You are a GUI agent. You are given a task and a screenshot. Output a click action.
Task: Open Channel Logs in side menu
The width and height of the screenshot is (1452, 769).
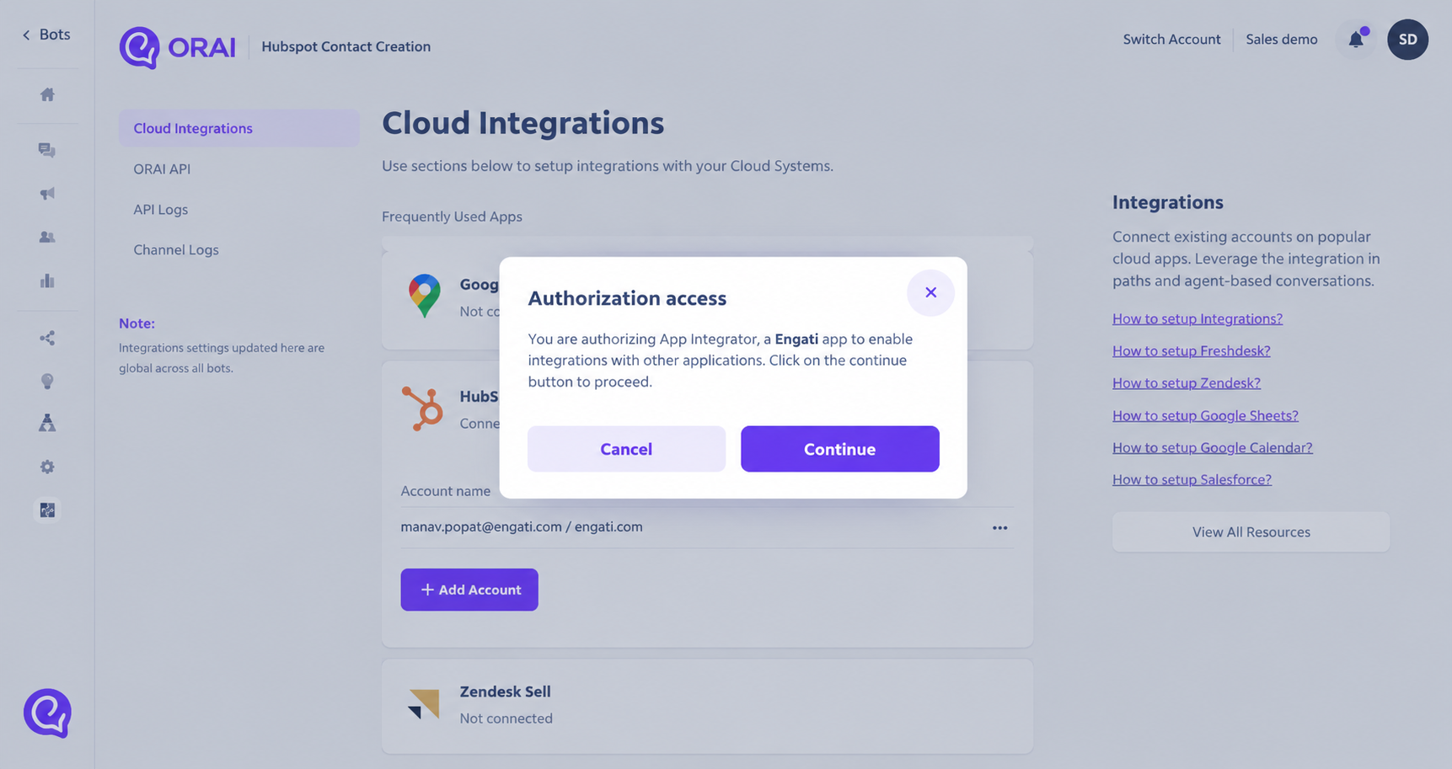176,249
